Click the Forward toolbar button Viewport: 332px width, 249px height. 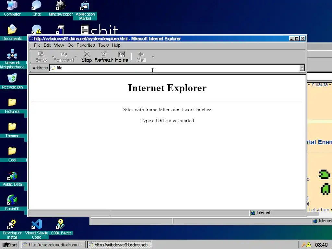(x=64, y=57)
